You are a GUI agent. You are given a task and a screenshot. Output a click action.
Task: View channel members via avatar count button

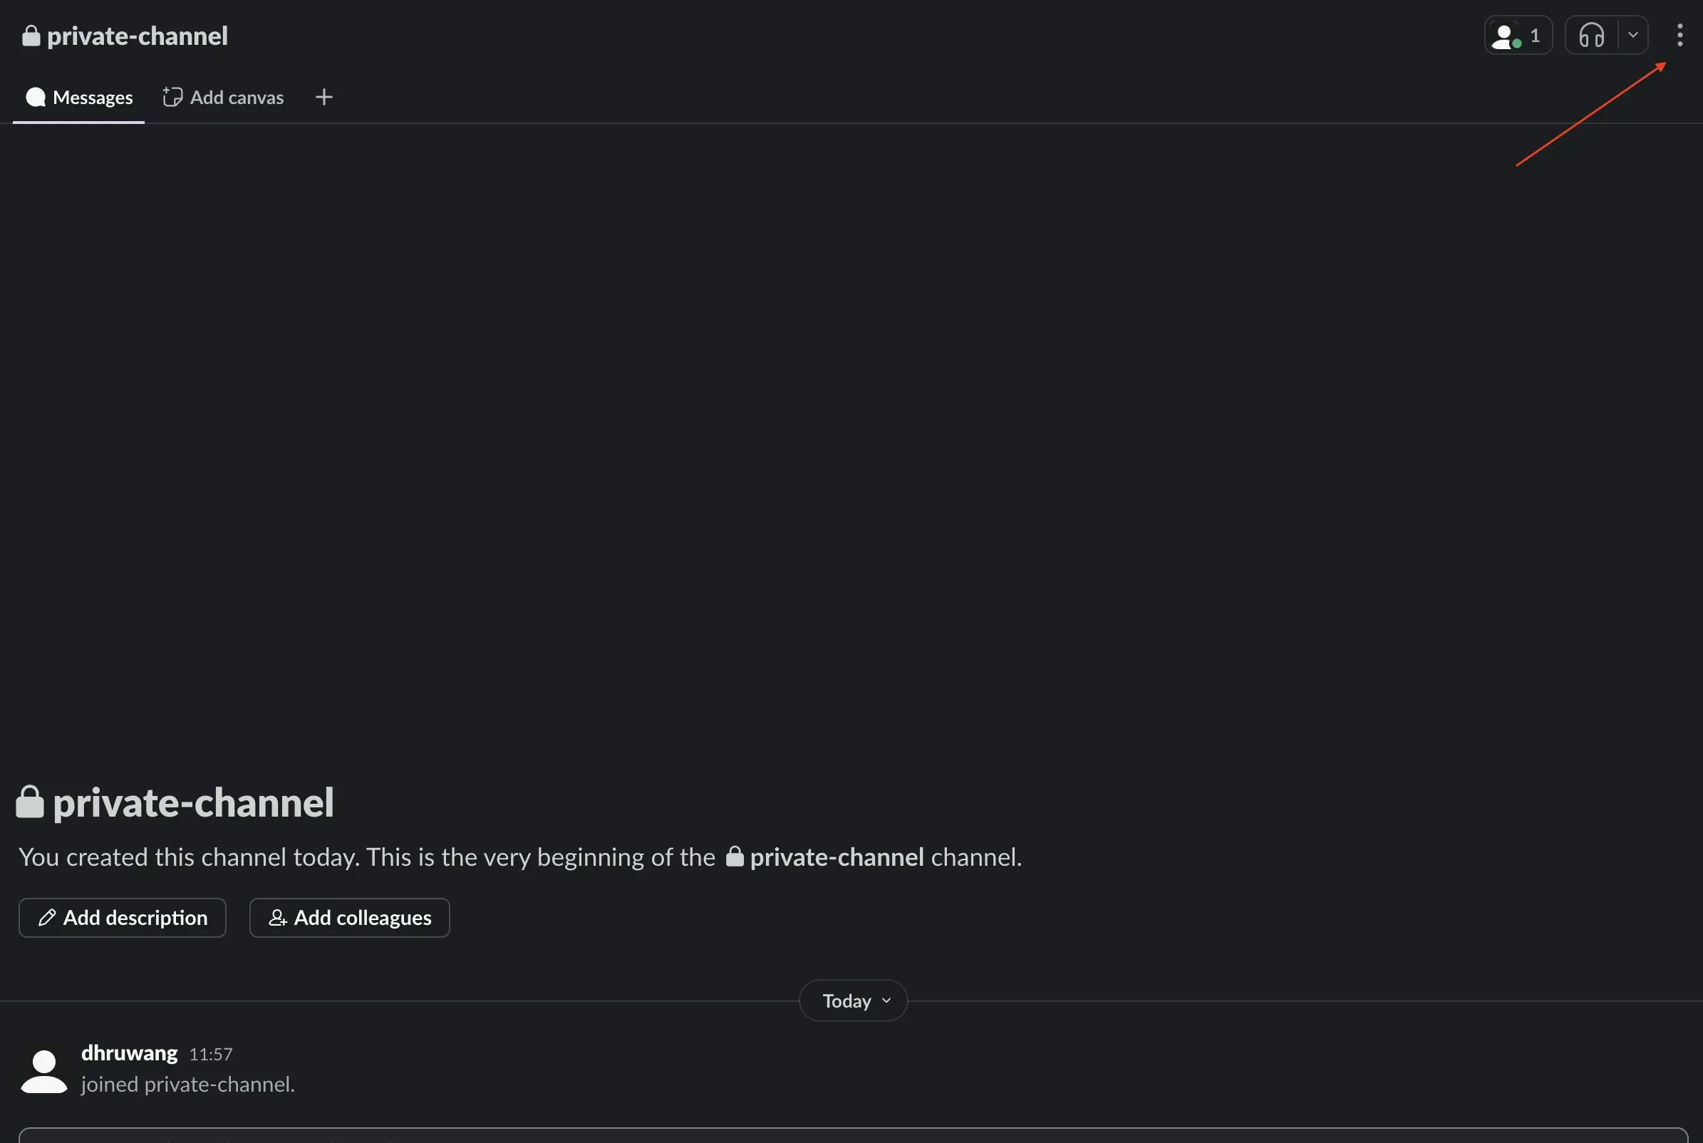click(x=1518, y=35)
